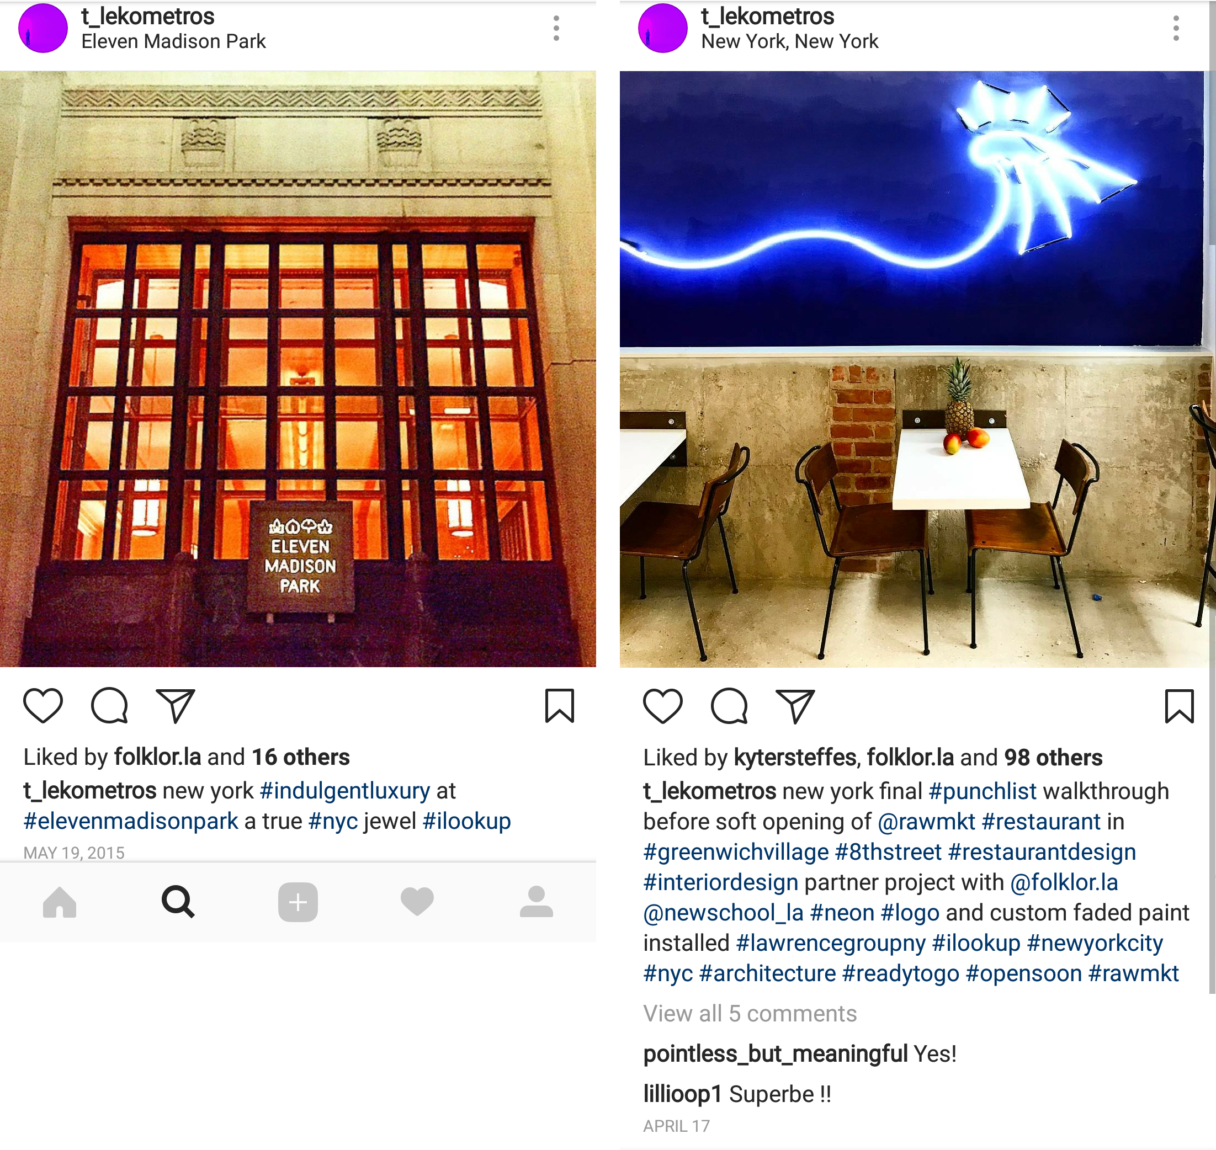Open the profile tab icon
The image size is (1216, 1150).
click(x=537, y=902)
